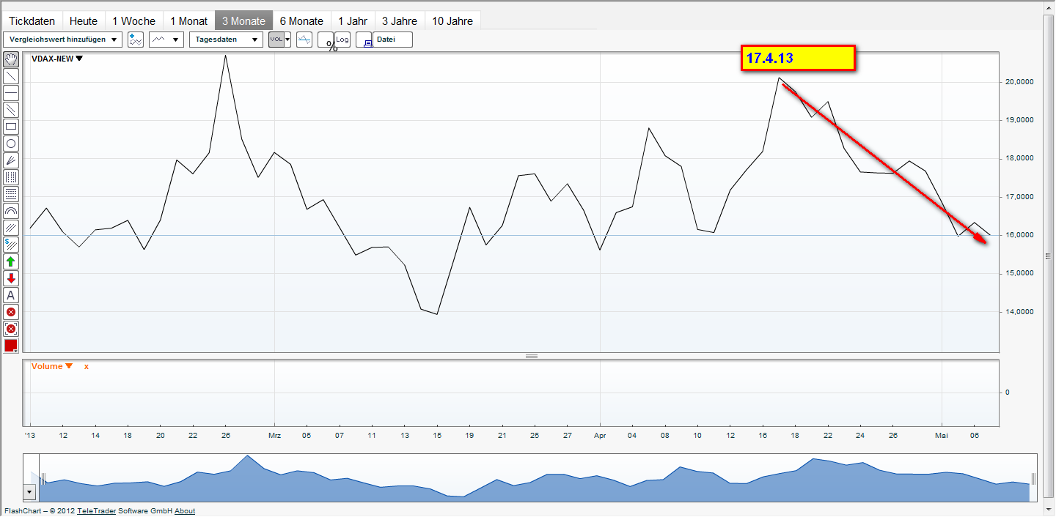Switch to the 1 Jahr tab
The height and width of the screenshot is (517, 1056).
(353, 21)
